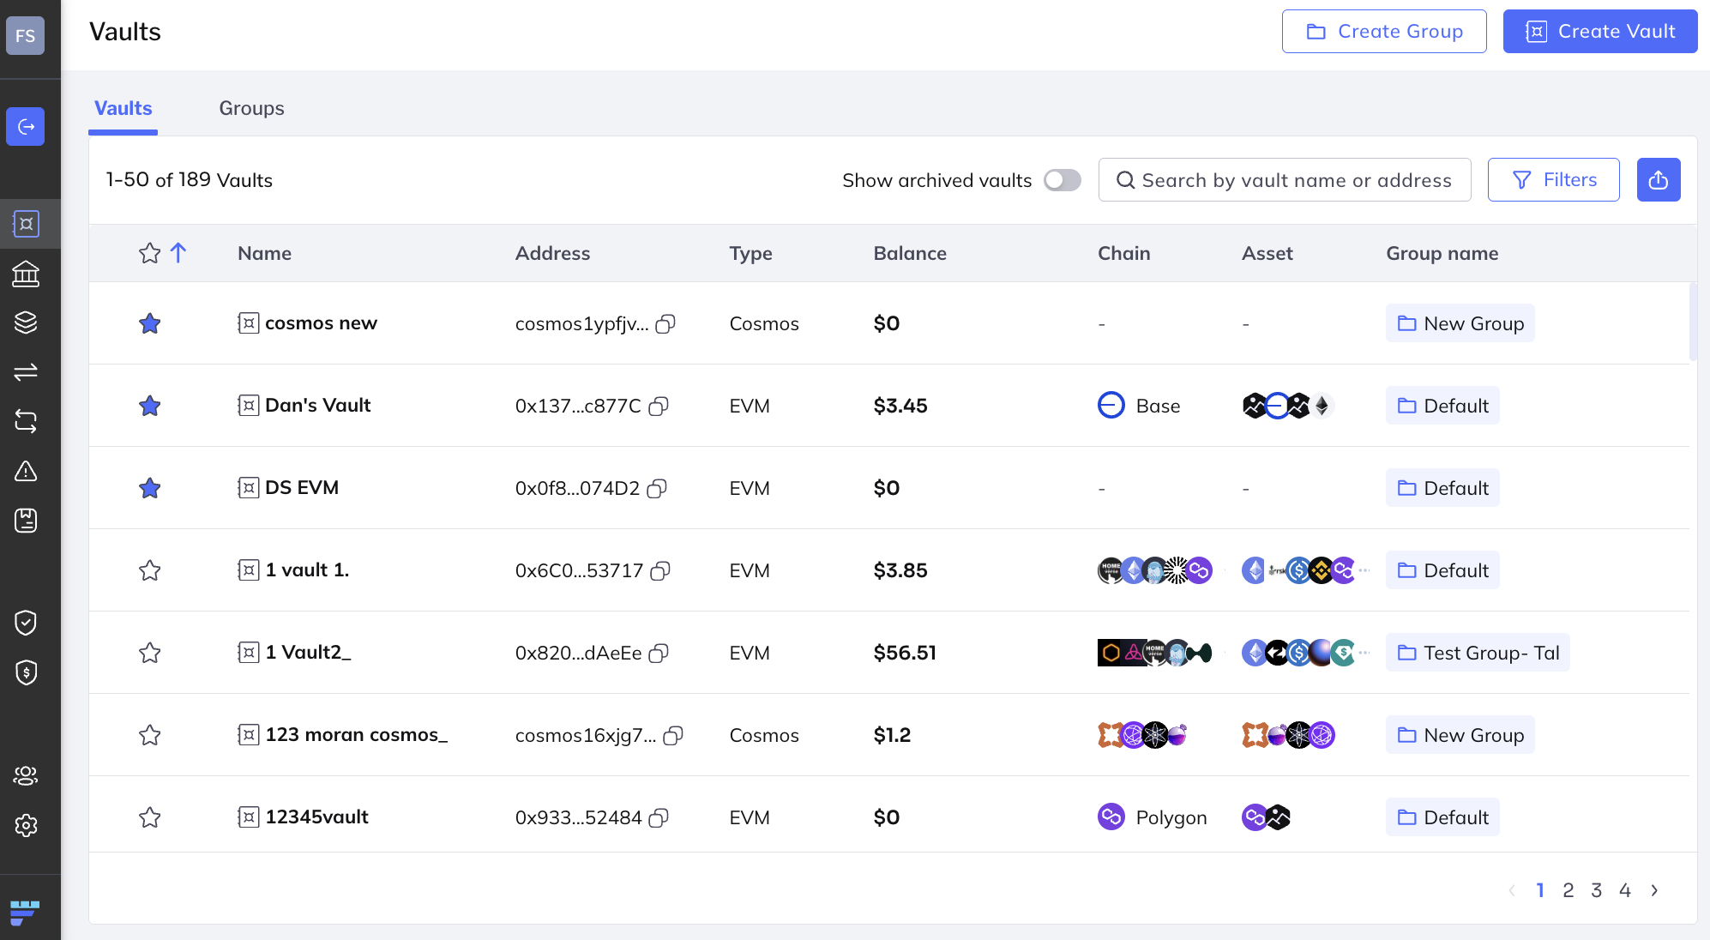The image size is (1710, 940).
Task: Open Default group tag for Dan's Vault
Action: 1442,406
